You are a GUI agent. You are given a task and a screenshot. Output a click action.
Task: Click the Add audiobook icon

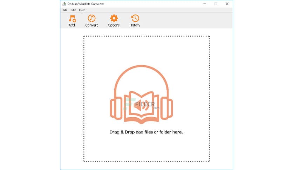point(72,19)
